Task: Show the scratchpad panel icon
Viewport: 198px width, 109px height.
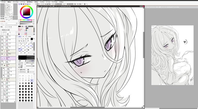Action: 30,4
